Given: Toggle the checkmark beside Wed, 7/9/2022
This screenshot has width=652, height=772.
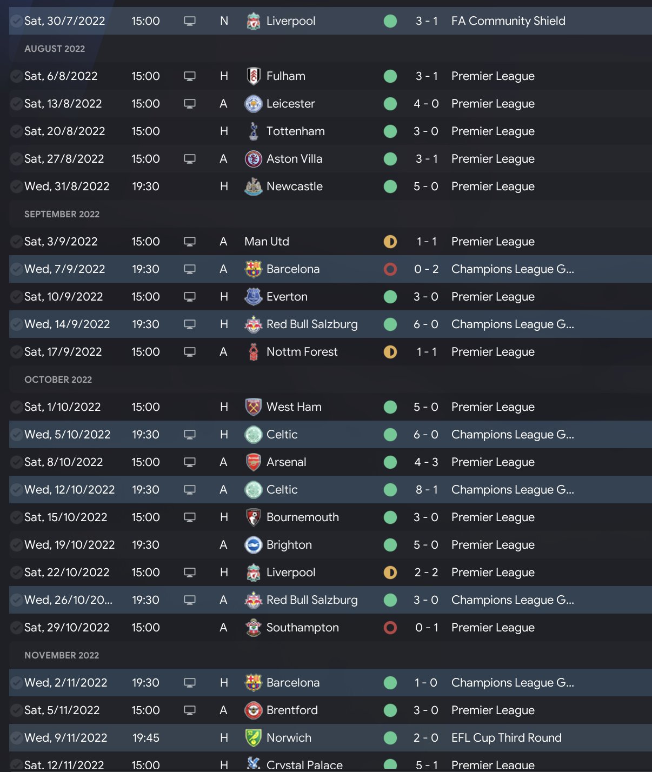Looking at the screenshot, I should (x=17, y=269).
